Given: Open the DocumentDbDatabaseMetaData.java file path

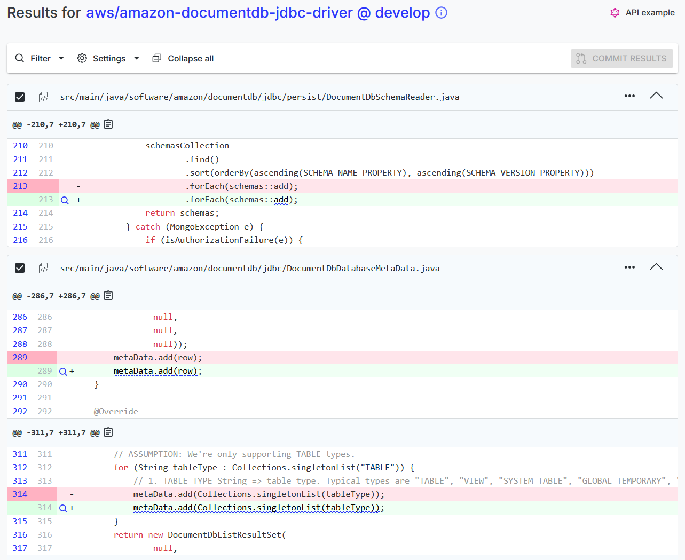Looking at the screenshot, I should pyautogui.click(x=250, y=268).
